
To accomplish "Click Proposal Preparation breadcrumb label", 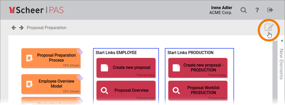I will tap(46, 28).
